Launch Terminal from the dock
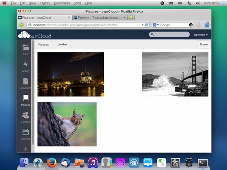Screen dimensions: 227x170 [203, 163]
